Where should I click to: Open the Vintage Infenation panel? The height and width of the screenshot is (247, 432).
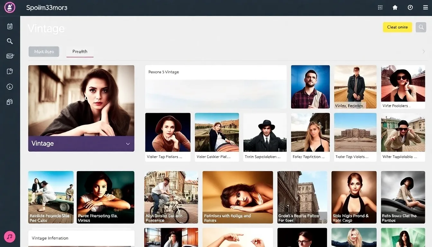click(81, 238)
